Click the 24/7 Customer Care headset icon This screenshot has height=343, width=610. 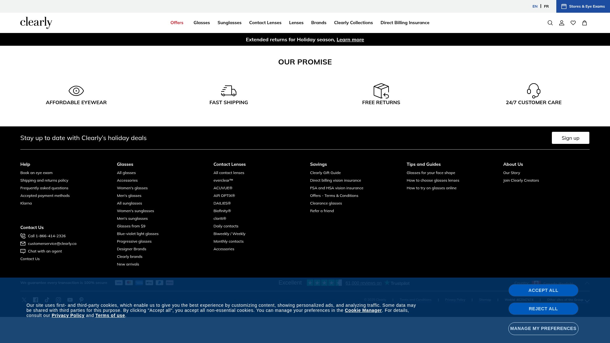coord(534,91)
